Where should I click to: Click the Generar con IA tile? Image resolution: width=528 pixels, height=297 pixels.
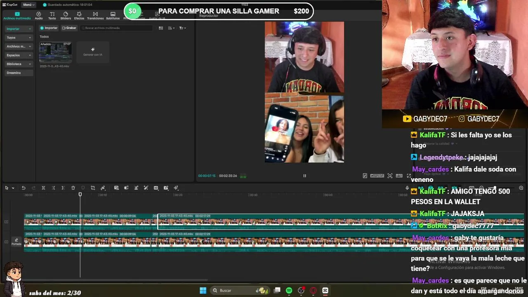tap(93, 52)
